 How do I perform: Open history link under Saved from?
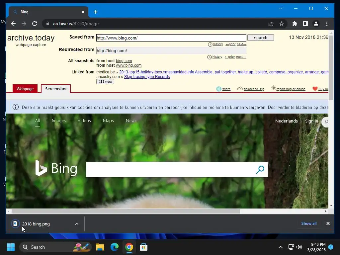(x=218, y=44)
